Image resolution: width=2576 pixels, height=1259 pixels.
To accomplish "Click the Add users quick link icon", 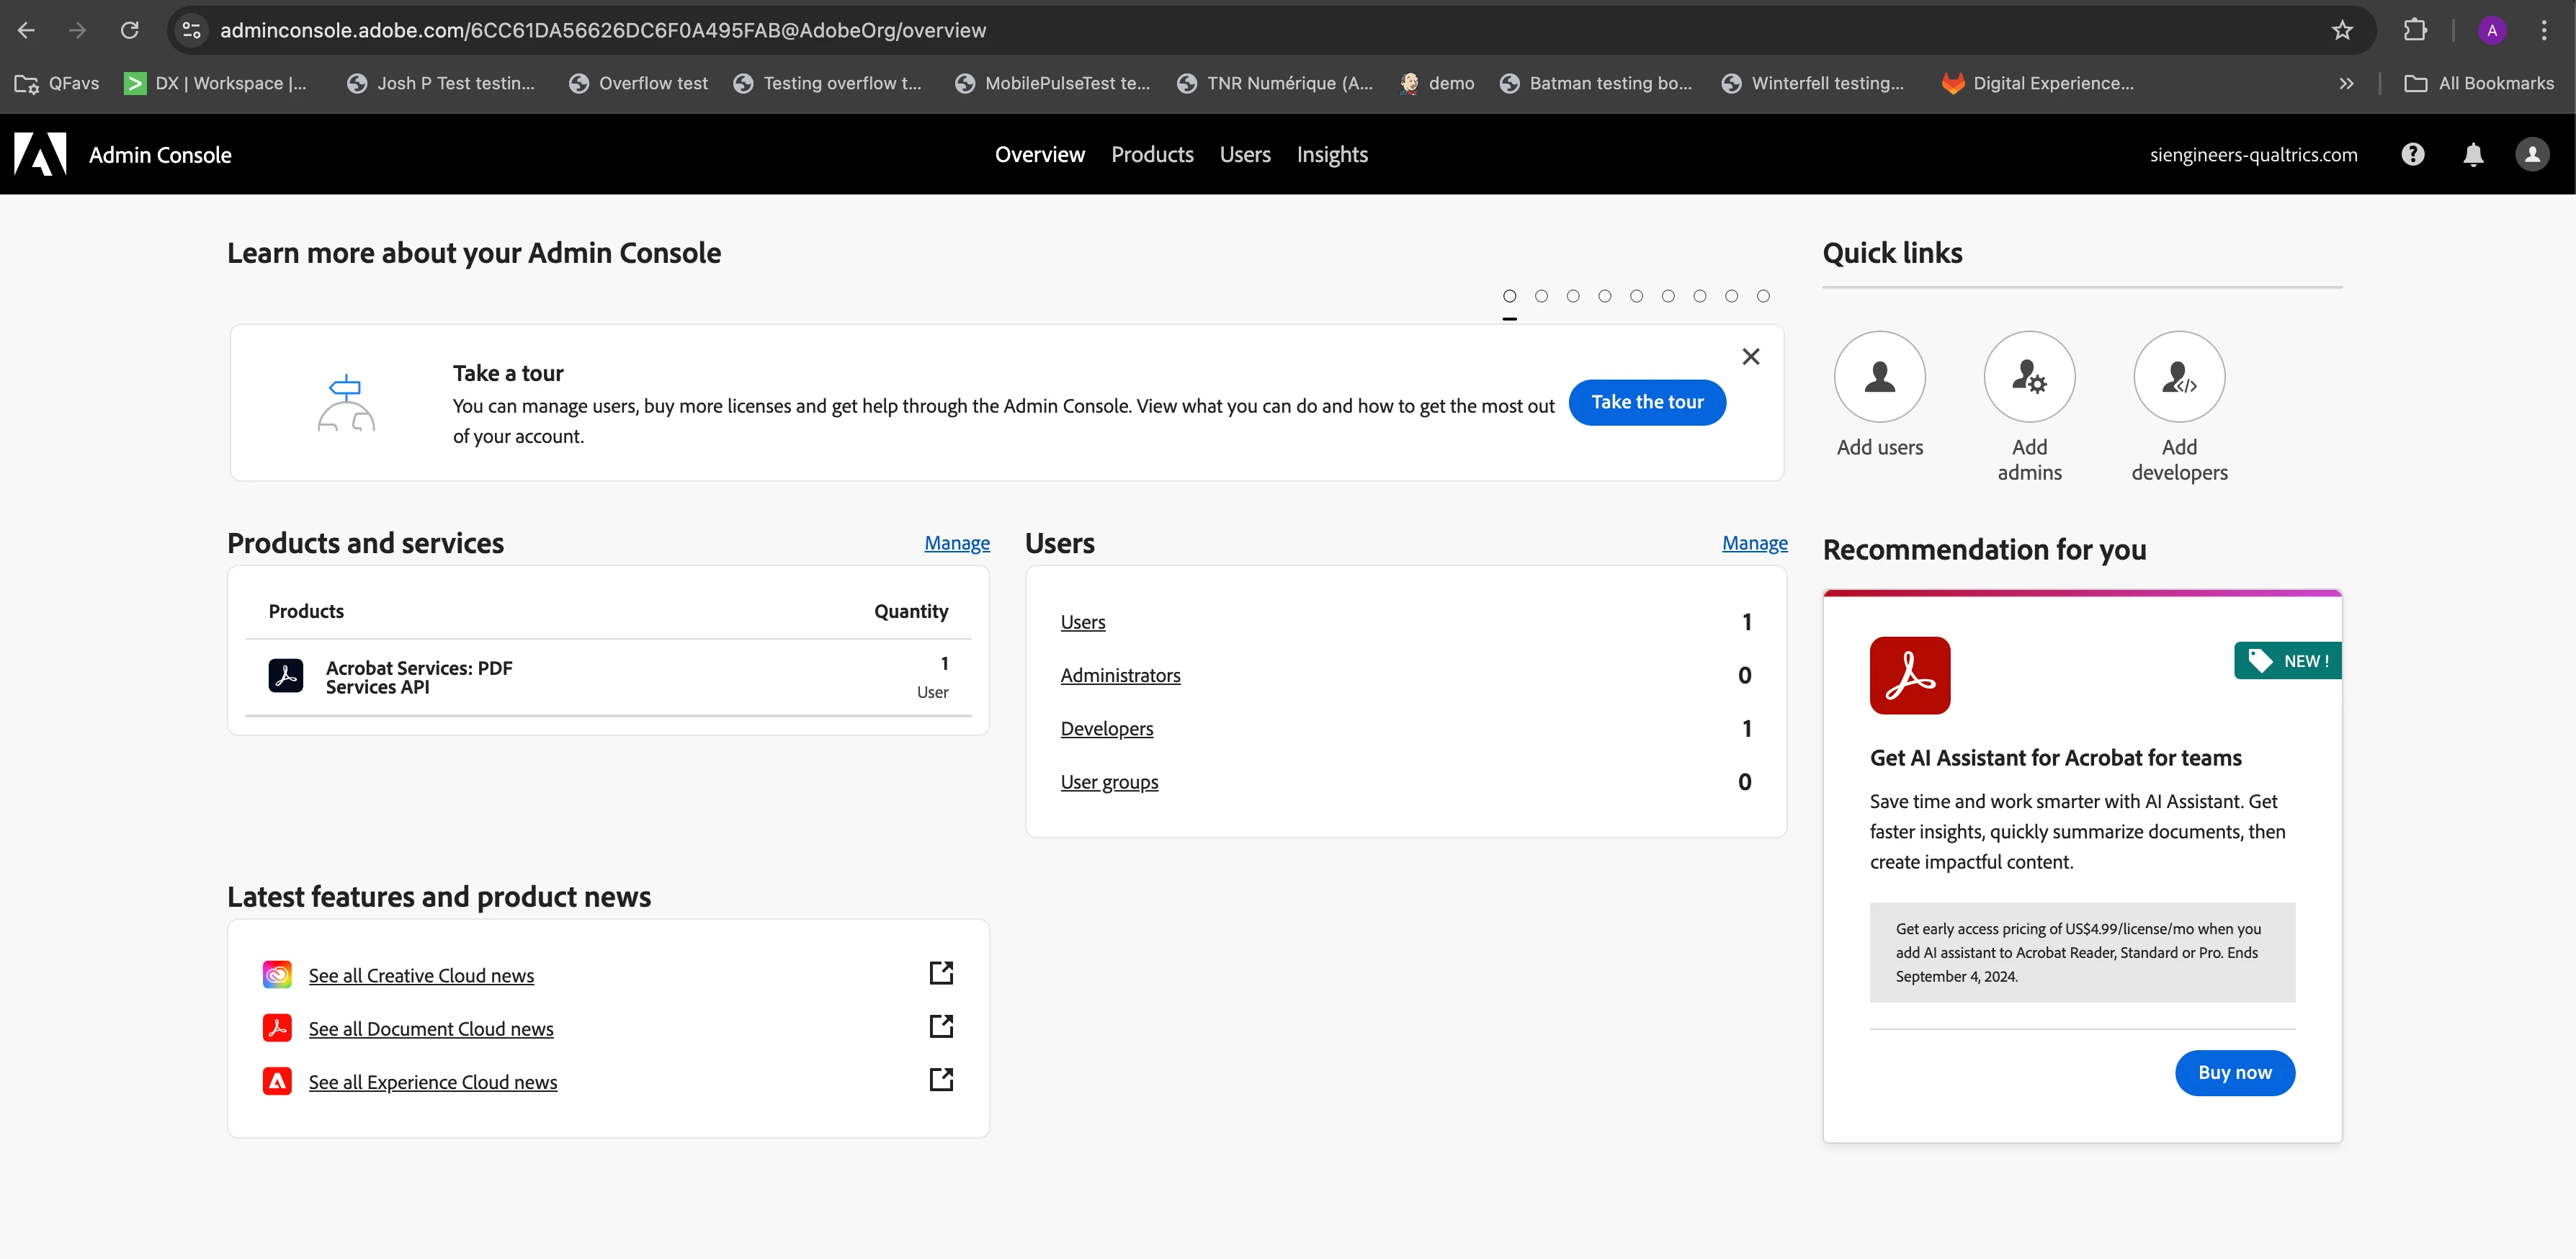I will pos(1879,376).
